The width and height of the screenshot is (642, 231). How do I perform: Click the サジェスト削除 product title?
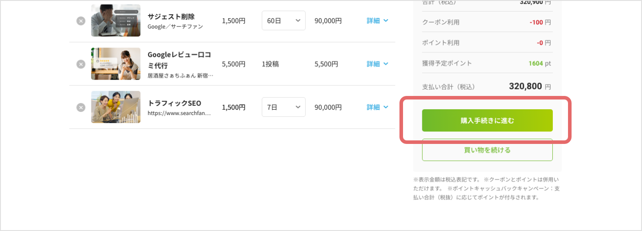point(171,17)
